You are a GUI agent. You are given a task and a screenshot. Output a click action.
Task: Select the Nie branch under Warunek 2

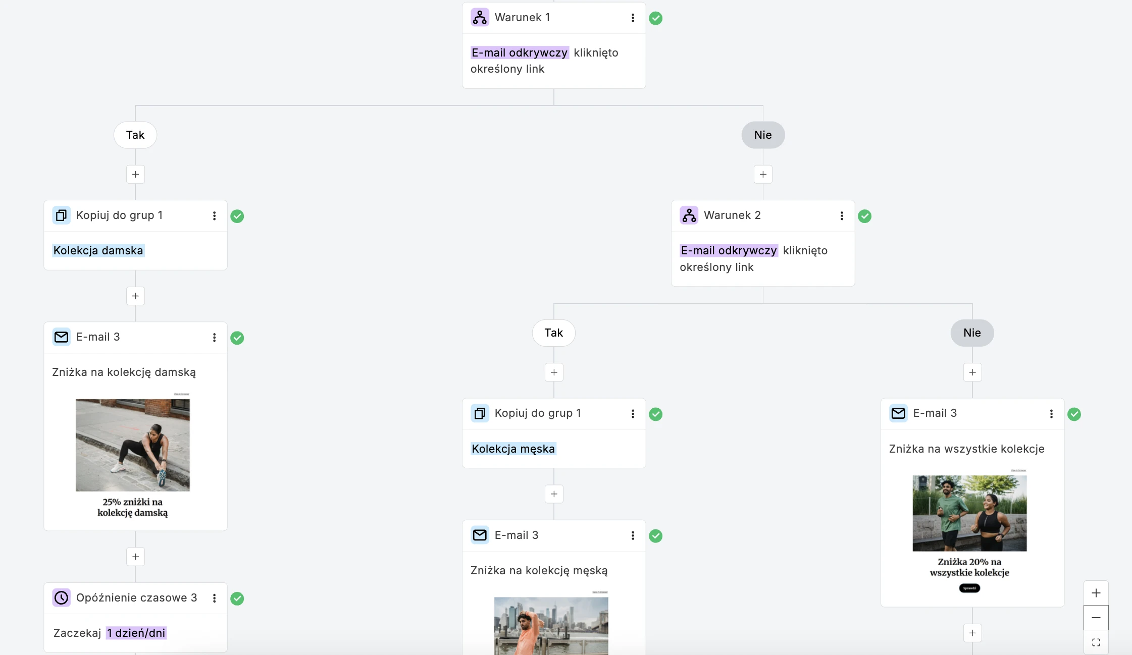point(971,333)
